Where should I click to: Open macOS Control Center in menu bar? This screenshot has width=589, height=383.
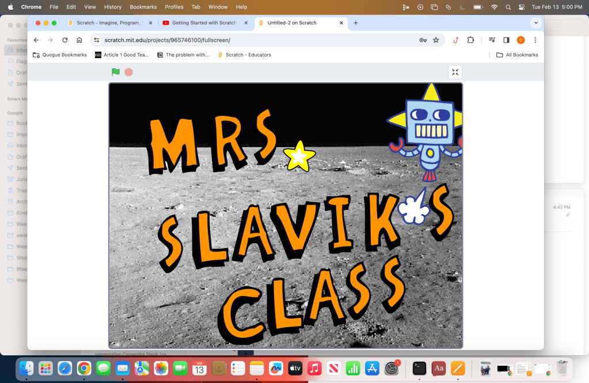pyautogui.click(x=522, y=7)
